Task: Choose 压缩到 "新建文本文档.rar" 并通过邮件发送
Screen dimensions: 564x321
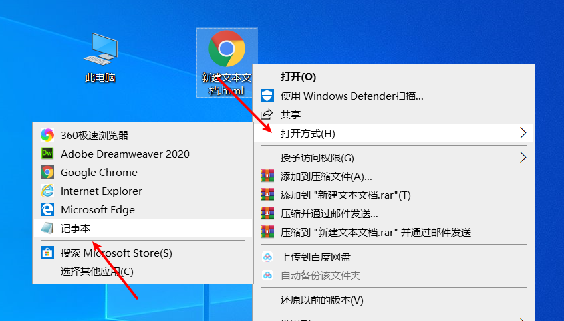Action: (394, 232)
